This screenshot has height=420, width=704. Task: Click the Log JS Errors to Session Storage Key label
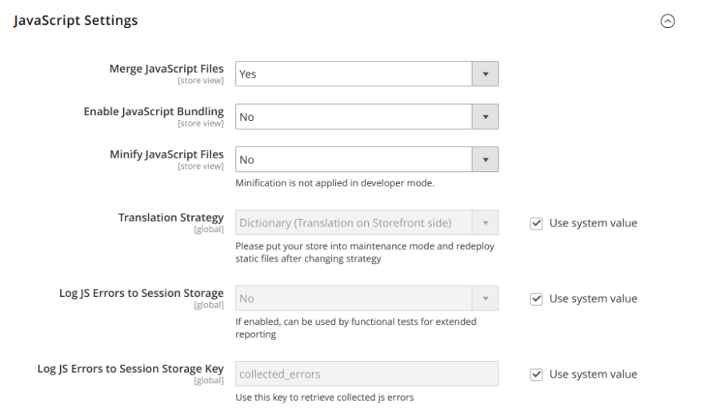pos(130,369)
